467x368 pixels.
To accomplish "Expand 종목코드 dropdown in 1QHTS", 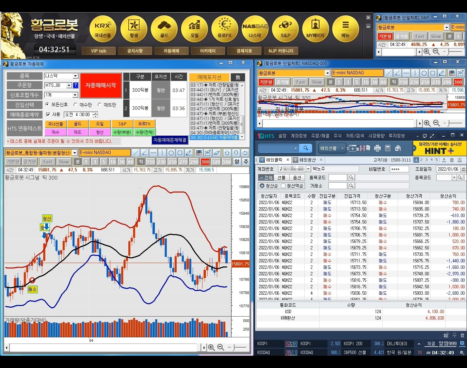I will (454, 178).
